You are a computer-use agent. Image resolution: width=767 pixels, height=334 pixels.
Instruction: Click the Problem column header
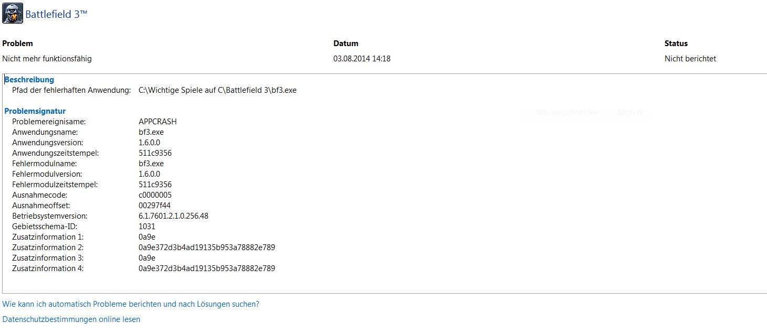pyautogui.click(x=18, y=44)
